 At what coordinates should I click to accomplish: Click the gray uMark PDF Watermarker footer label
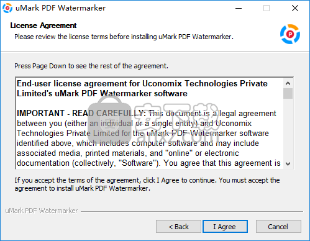click(42, 211)
